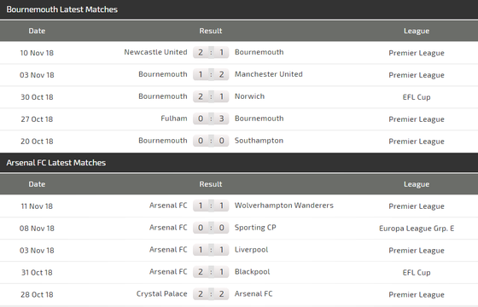Screen dimensions: 478x307
Task: Select the Liverpool team name
Action: pyautogui.click(x=251, y=250)
